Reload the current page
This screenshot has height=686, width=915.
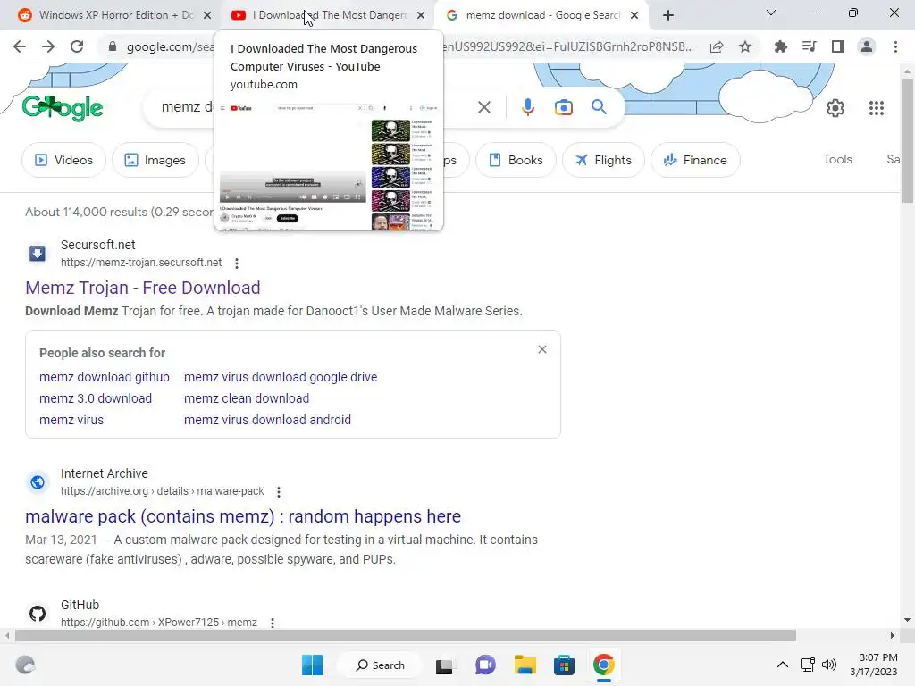tap(77, 46)
